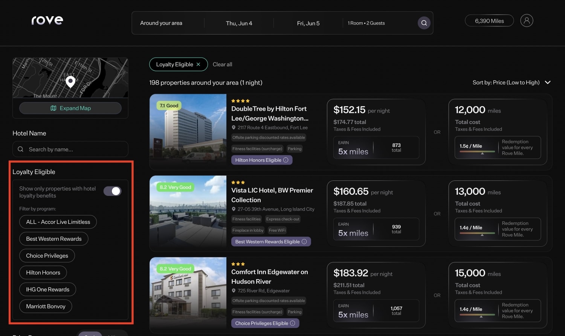This screenshot has width=565, height=336.
Task: Open DoubleTree by Hilton Fort Lee title
Action: click(x=270, y=113)
